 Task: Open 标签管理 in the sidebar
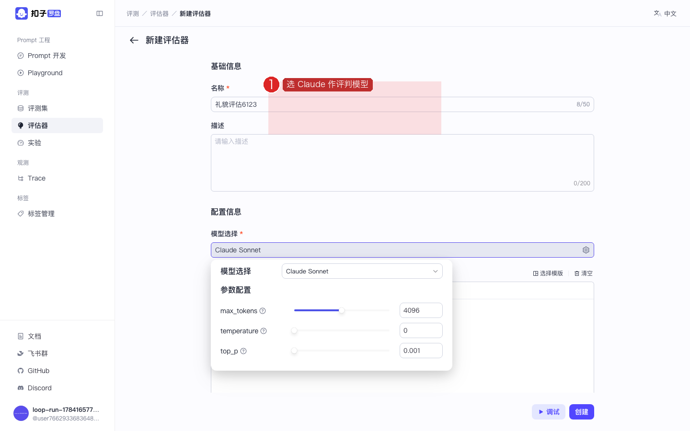[57, 214]
